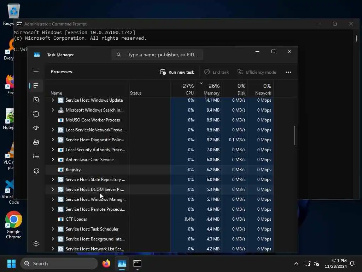Select the CTF Loader process name
The height and width of the screenshot is (272, 362).
[x=76, y=219]
